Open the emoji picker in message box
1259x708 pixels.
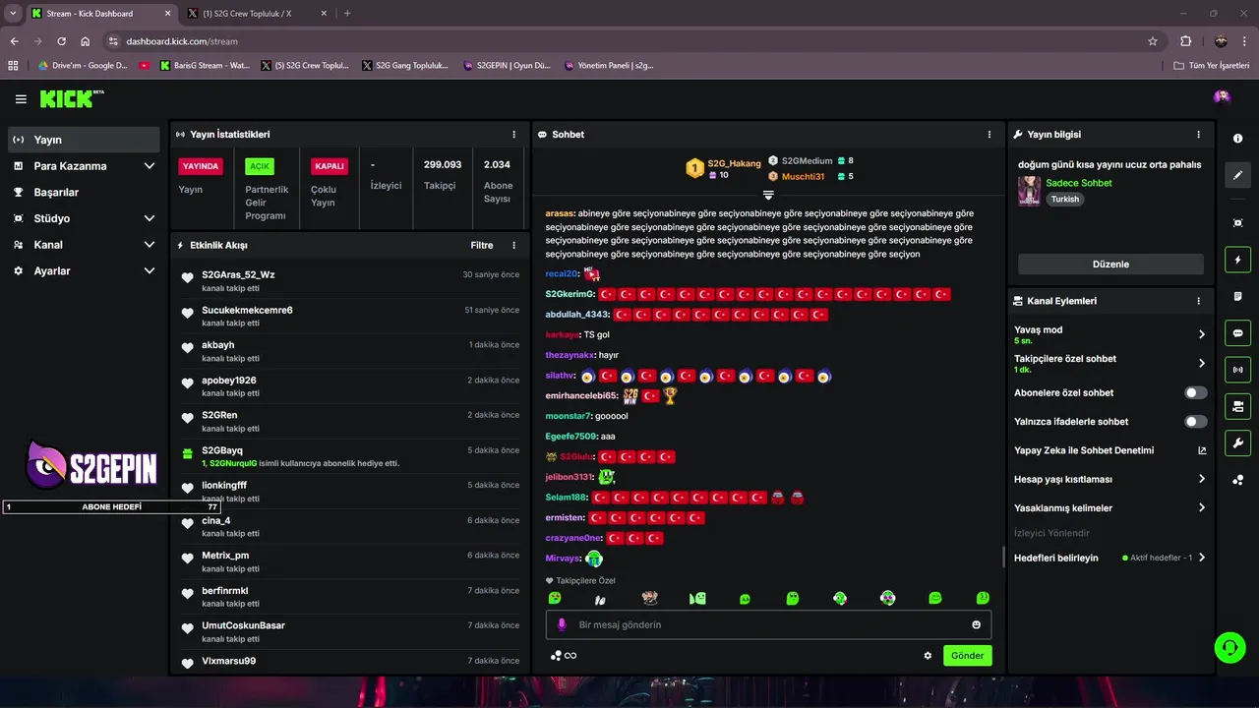(976, 624)
